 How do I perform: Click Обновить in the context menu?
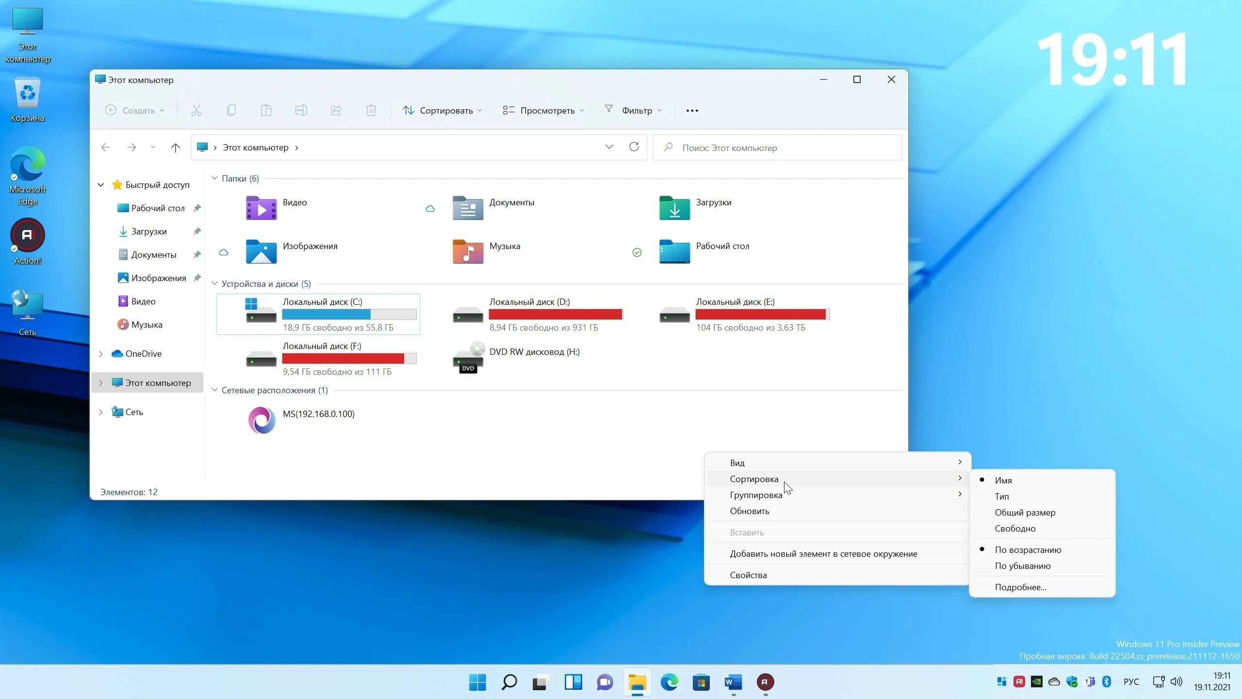pyautogui.click(x=750, y=511)
